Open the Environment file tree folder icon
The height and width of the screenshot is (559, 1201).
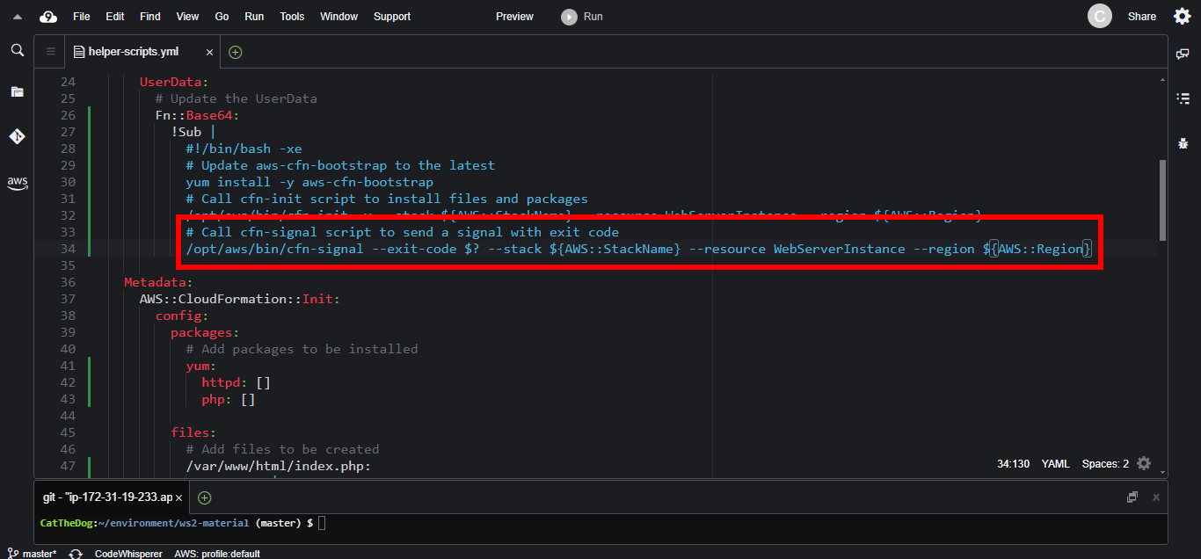(17, 91)
